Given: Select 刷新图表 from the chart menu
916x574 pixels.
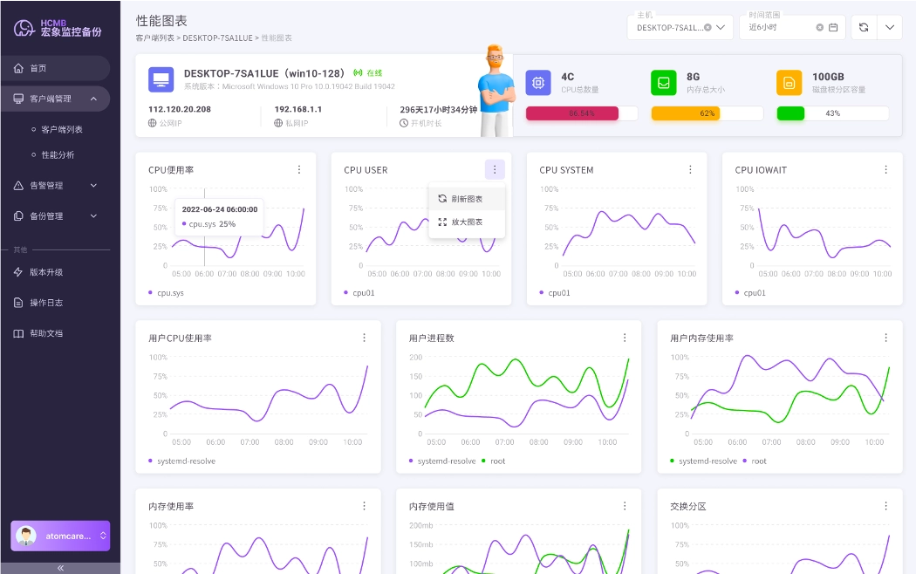Looking at the screenshot, I should pyautogui.click(x=467, y=199).
